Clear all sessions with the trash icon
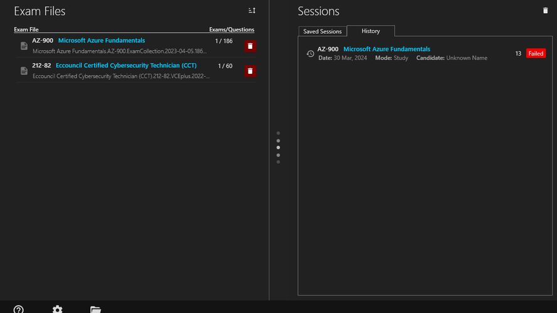Screen dimensions: 557x313 545,11
